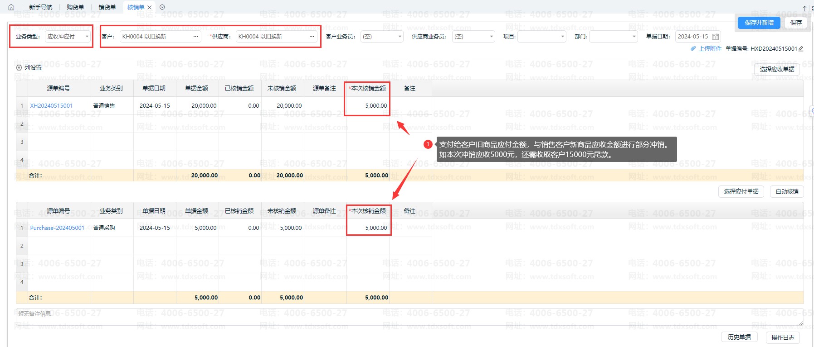Open supplier picker ellipsis for 供应商

pyautogui.click(x=312, y=37)
